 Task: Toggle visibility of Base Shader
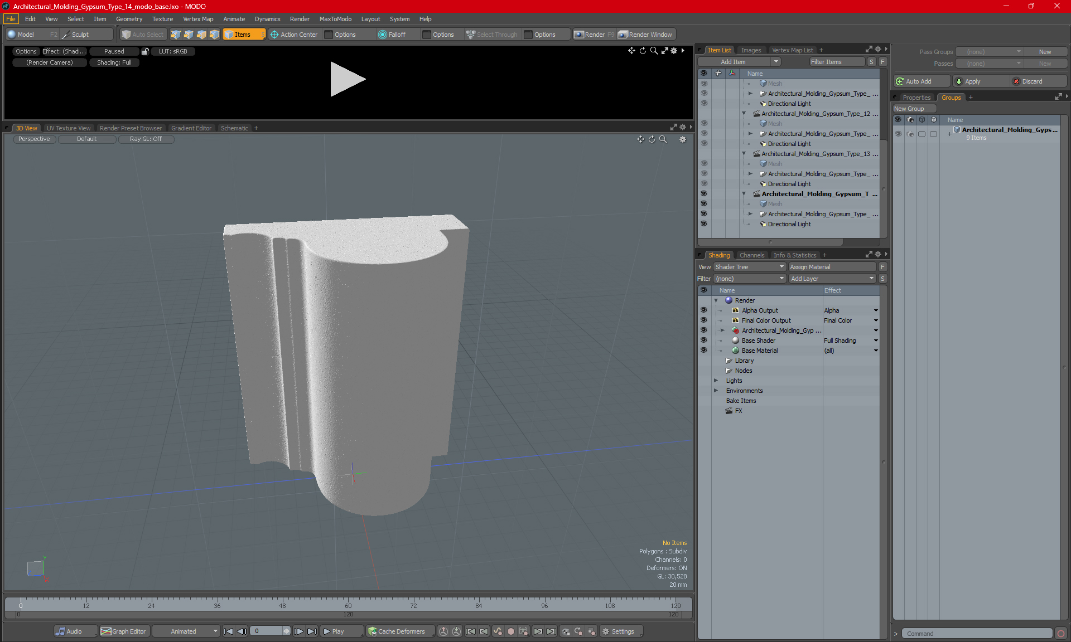[703, 341]
